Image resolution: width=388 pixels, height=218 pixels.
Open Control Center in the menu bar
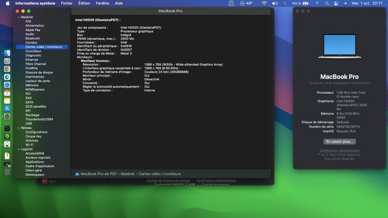click(336, 3)
